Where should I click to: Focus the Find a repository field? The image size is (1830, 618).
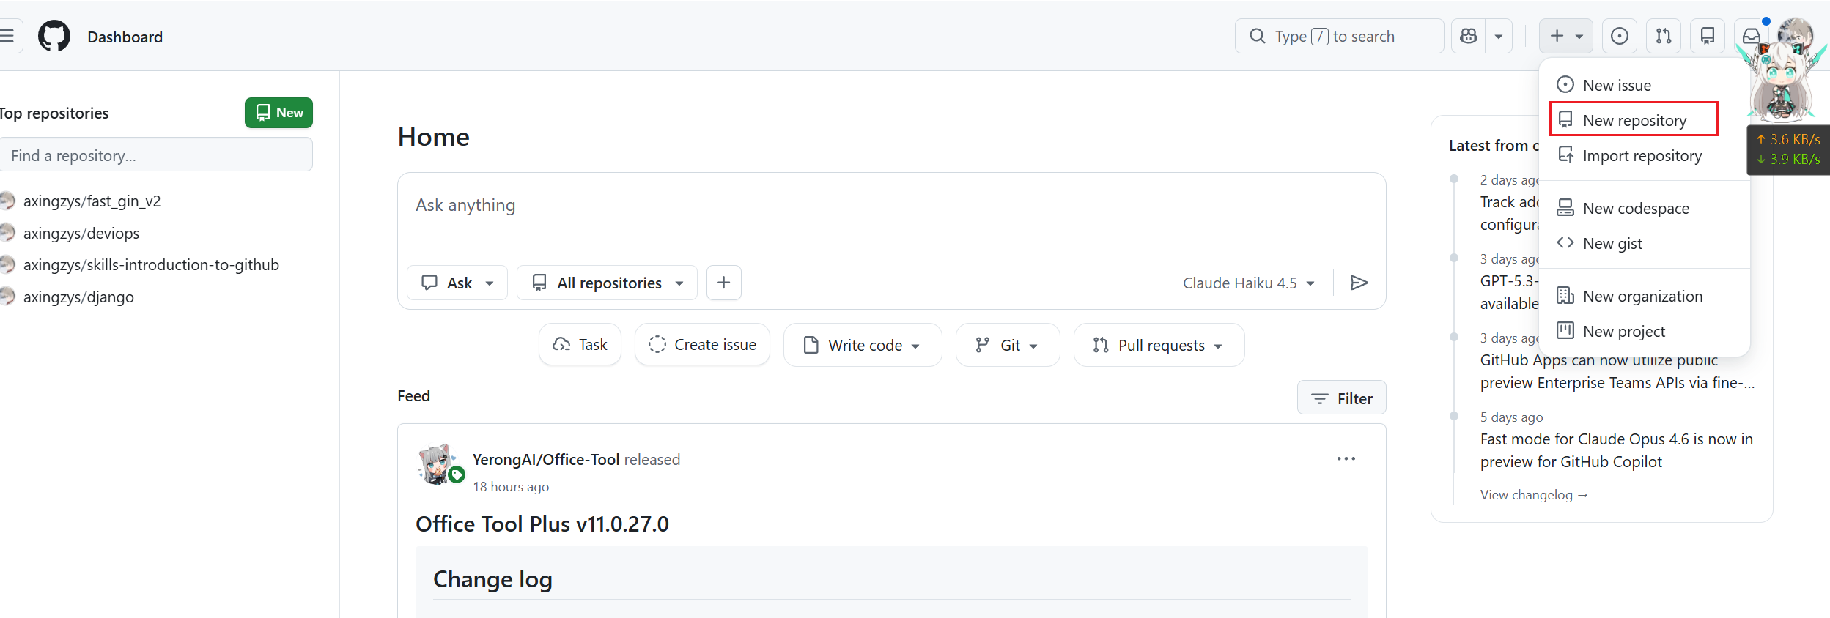click(x=156, y=155)
